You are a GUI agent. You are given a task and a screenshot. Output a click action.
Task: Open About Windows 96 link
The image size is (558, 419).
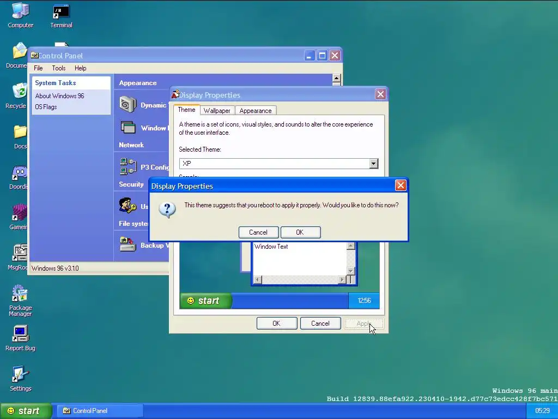tap(60, 96)
